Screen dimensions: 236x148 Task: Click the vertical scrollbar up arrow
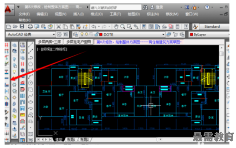pos(221,48)
